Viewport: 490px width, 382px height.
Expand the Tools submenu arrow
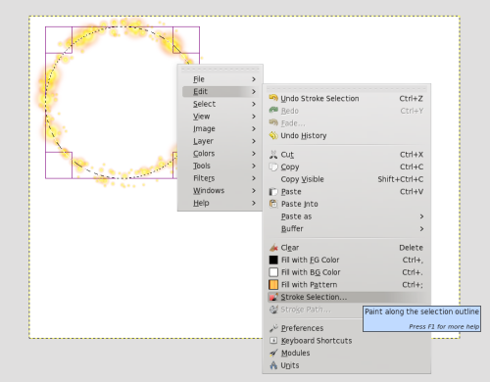[254, 166]
